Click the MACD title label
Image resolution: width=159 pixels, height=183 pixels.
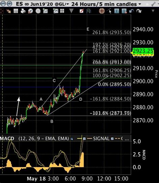point(7,139)
